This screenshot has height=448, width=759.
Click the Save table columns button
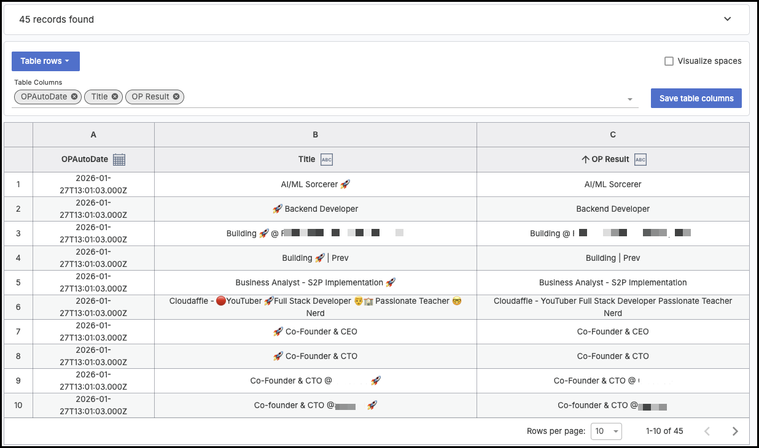[x=696, y=98]
